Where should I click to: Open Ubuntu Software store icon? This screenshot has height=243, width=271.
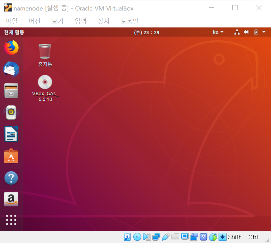coord(11,156)
